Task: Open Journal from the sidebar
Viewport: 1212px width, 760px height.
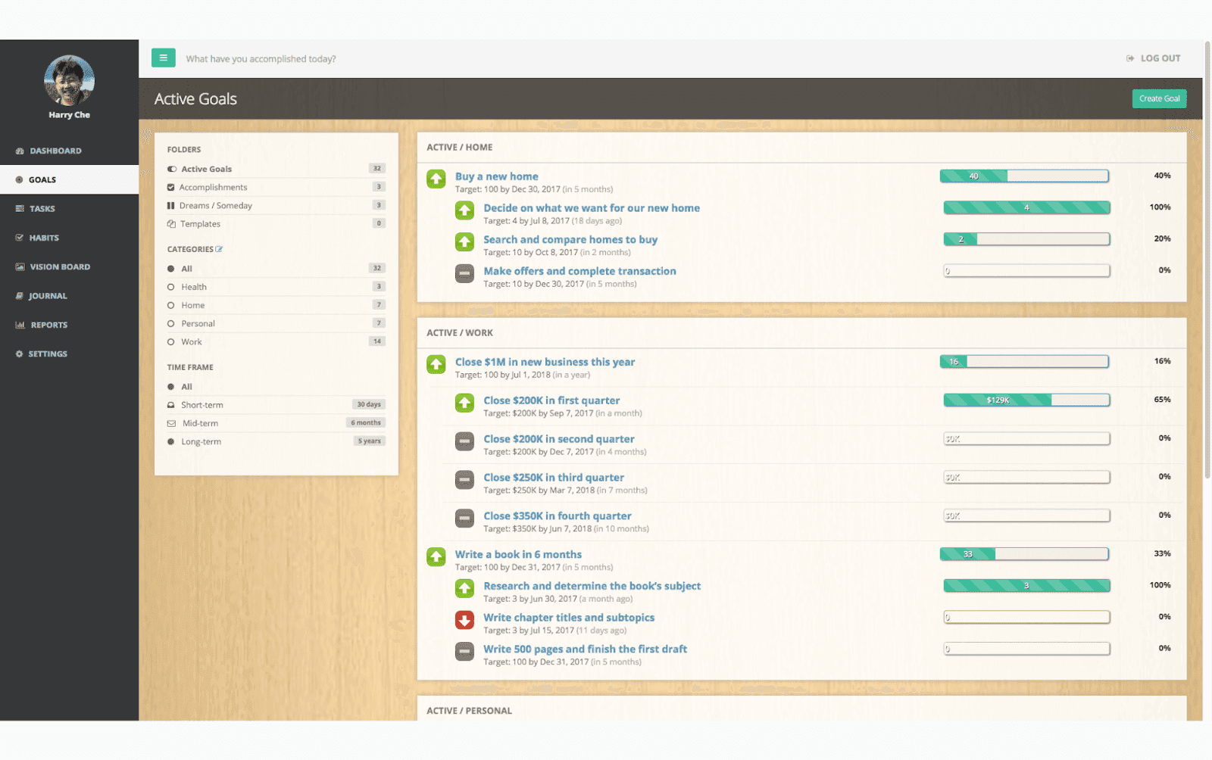Action: 47,295
